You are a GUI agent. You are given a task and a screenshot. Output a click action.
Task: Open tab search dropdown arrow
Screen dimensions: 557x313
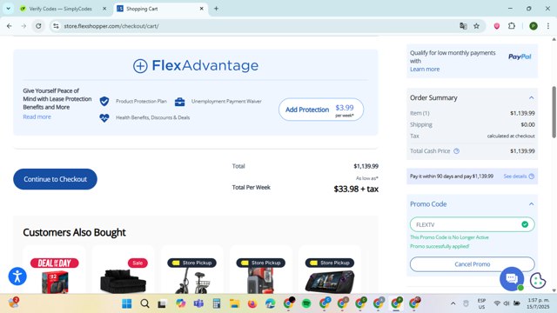click(x=8, y=9)
